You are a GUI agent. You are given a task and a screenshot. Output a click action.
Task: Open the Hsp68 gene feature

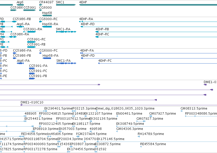tap(47, 16)
